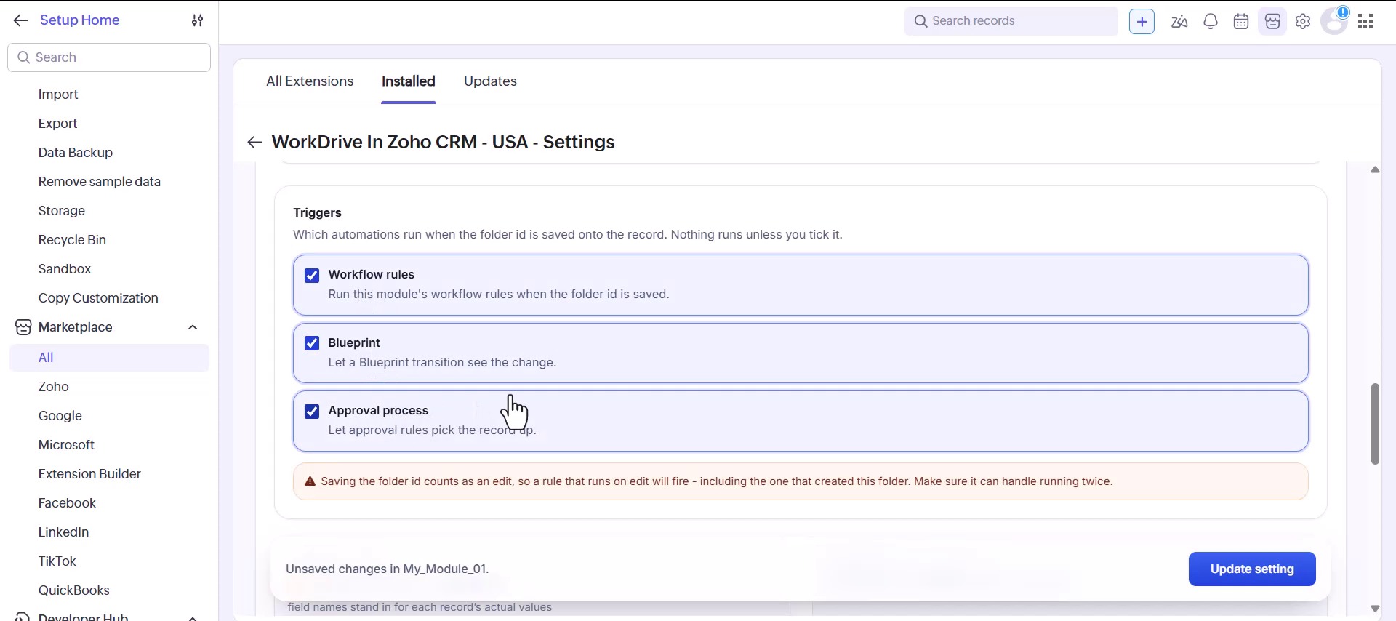Open the Marketplace icon in top bar
The width and height of the screenshot is (1396, 621).
[1272, 21]
